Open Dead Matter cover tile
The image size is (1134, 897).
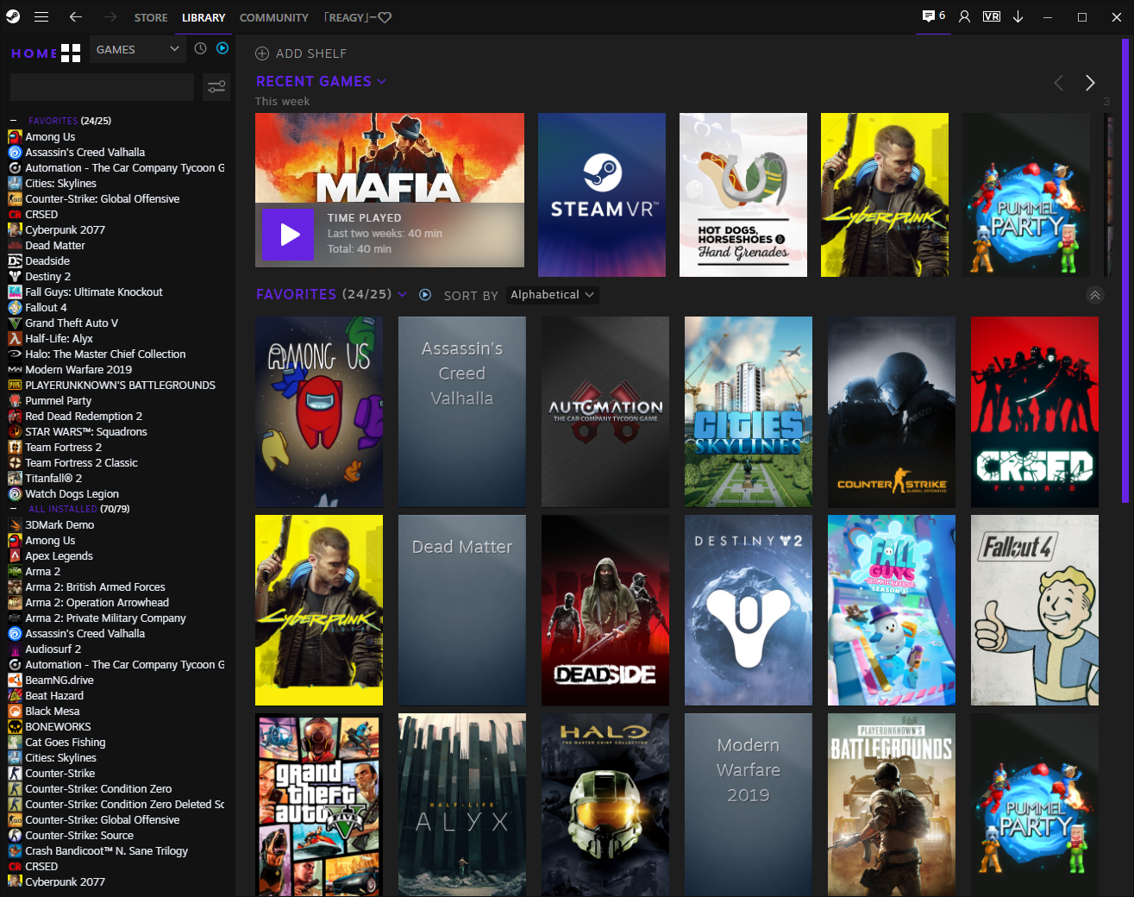click(462, 610)
